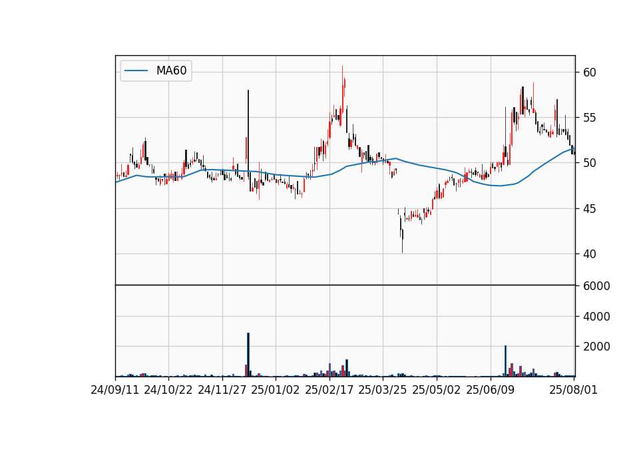Click the price axis label 50
The image size is (639, 459).
point(590,164)
